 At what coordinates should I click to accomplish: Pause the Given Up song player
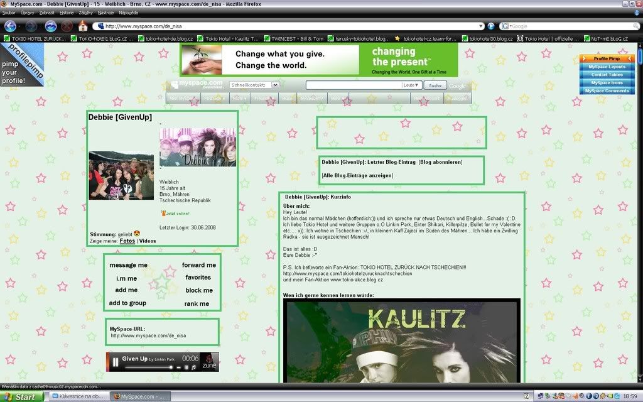pos(116,362)
